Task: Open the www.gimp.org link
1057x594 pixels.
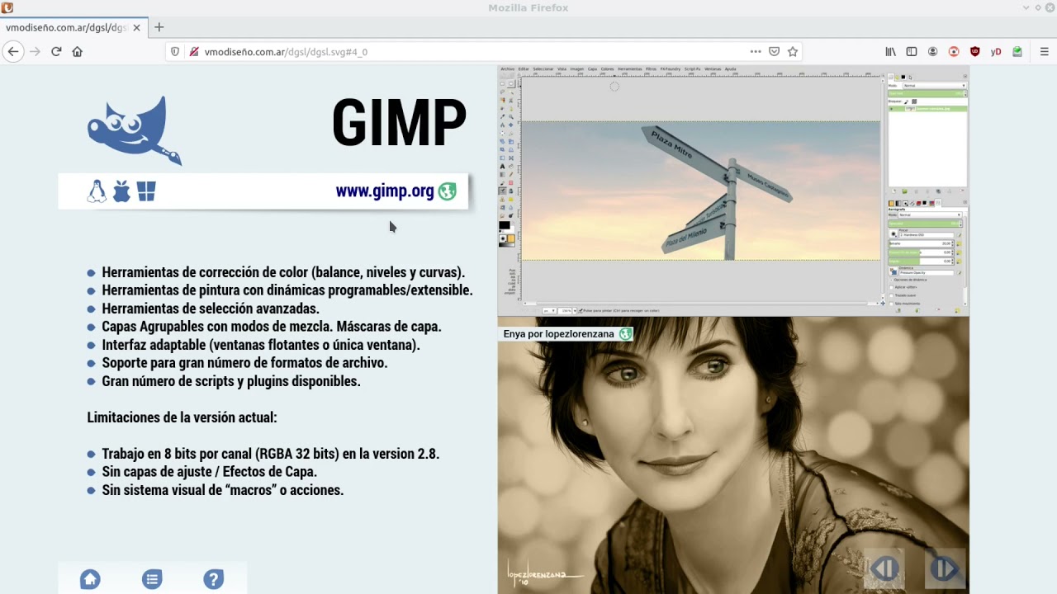Action: (x=385, y=191)
